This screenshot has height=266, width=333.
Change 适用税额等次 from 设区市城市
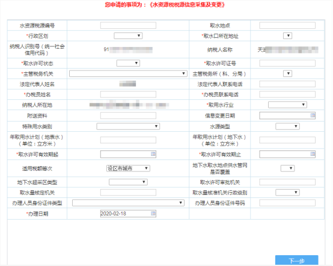pos(128,169)
